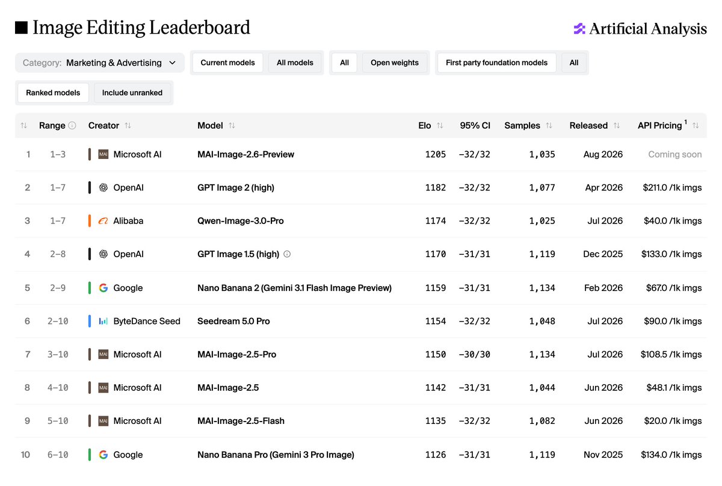Click range value 1–3
The width and height of the screenshot is (722, 486).
pyautogui.click(x=58, y=154)
